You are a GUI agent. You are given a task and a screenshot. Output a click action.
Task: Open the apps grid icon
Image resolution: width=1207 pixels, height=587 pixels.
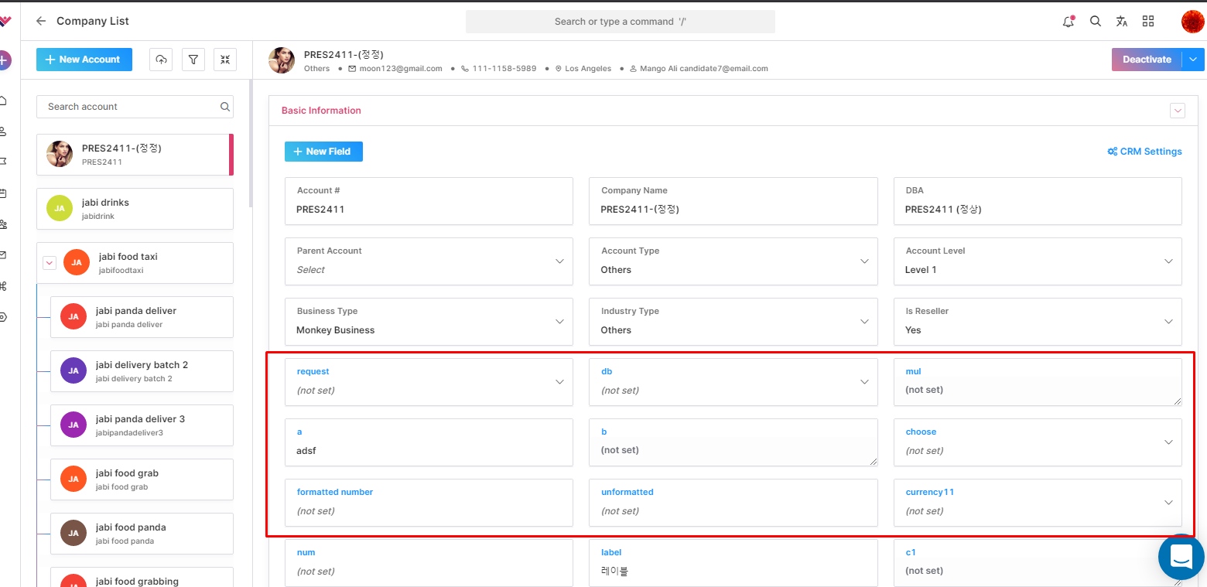pyautogui.click(x=1148, y=21)
